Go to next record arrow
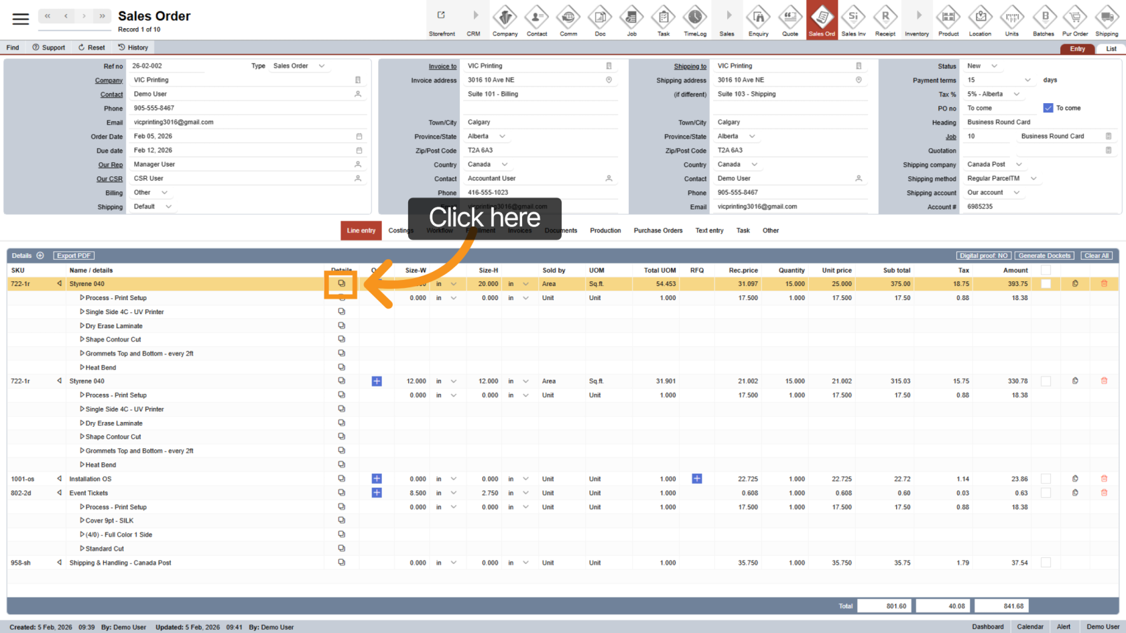 pyautogui.click(x=84, y=16)
